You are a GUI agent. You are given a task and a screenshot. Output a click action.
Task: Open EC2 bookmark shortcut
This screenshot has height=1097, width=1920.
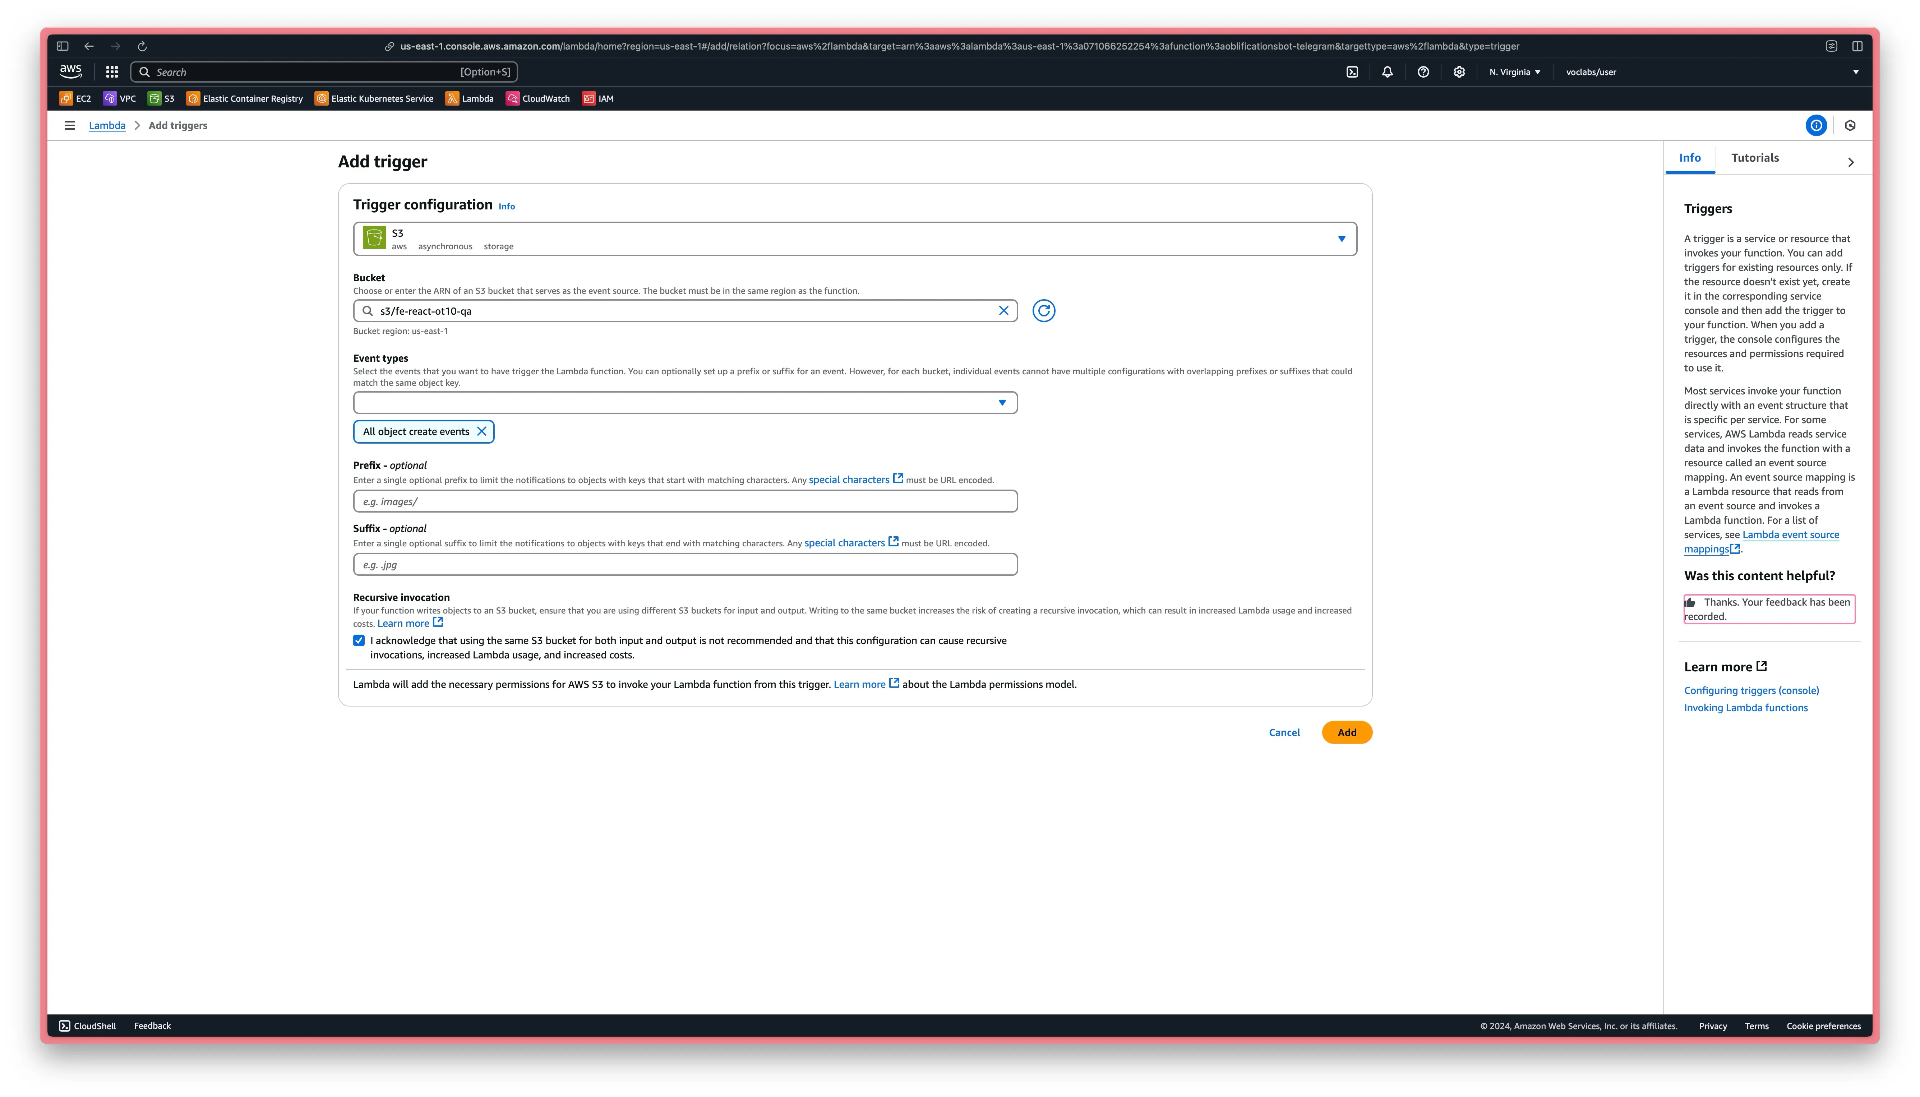pyautogui.click(x=75, y=99)
